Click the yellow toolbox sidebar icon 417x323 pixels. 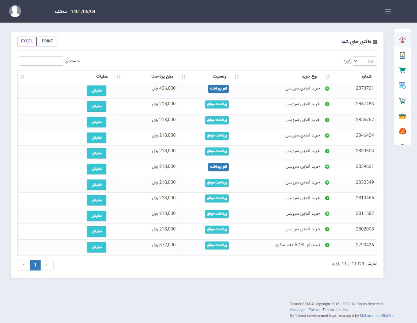coord(402,116)
